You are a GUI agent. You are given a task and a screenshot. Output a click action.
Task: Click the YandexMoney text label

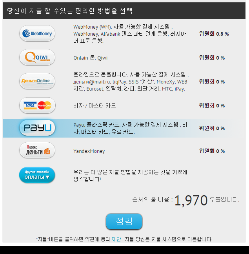[89, 151]
